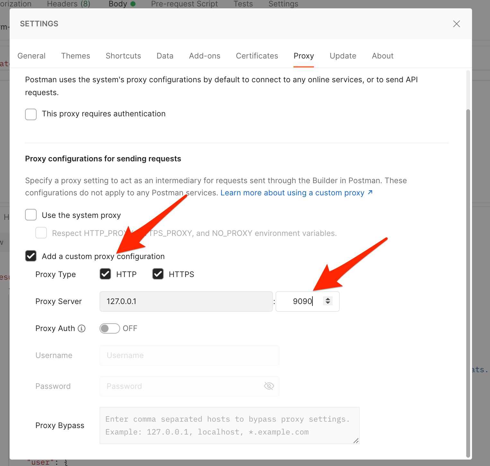This screenshot has width=490, height=466.
Task: Switch to the Themes tab
Action: (76, 56)
